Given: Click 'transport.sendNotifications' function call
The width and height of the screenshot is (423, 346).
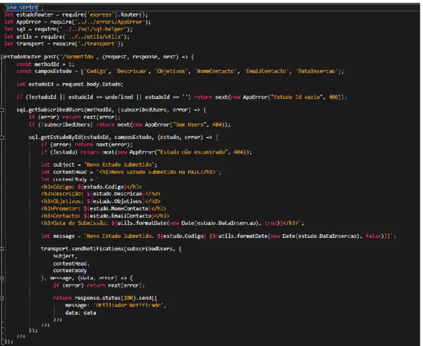Looking at the screenshot, I should (82, 249).
